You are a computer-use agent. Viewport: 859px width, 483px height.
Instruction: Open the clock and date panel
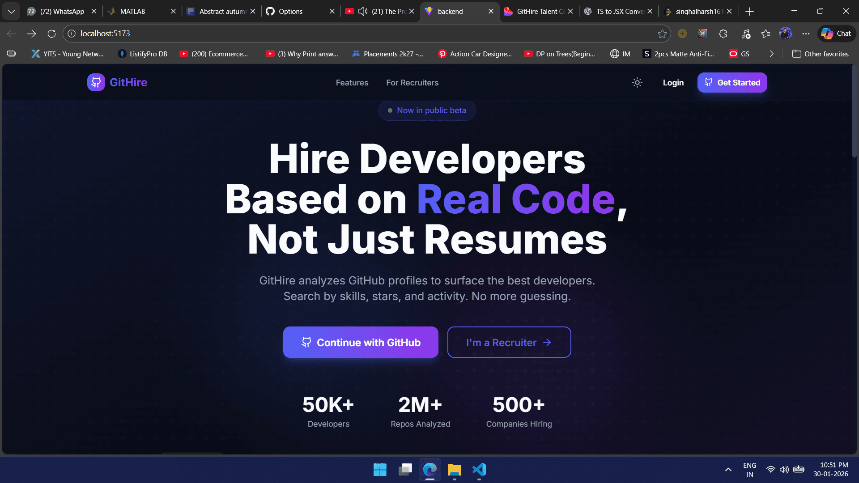[x=831, y=470]
